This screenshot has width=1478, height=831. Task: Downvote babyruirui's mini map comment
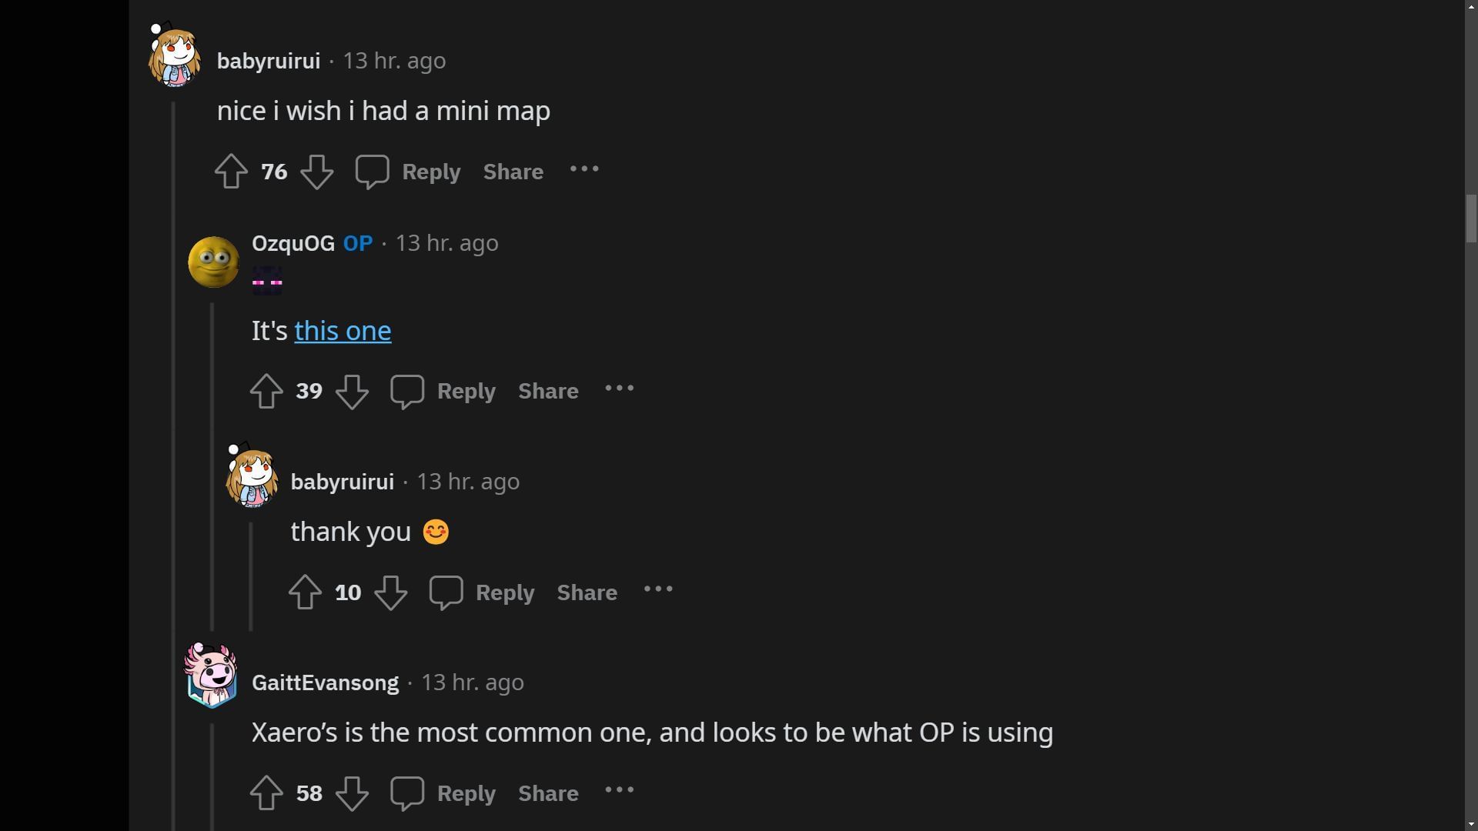click(316, 172)
